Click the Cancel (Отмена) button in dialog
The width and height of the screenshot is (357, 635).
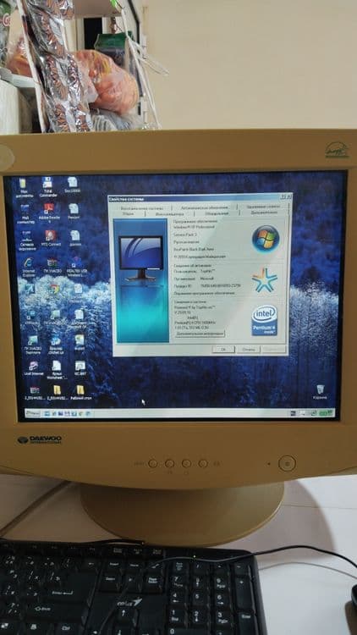click(x=248, y=349)
